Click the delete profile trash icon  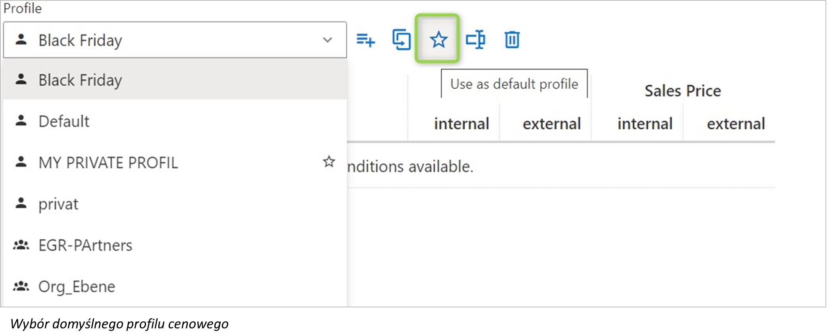[512, 40]
